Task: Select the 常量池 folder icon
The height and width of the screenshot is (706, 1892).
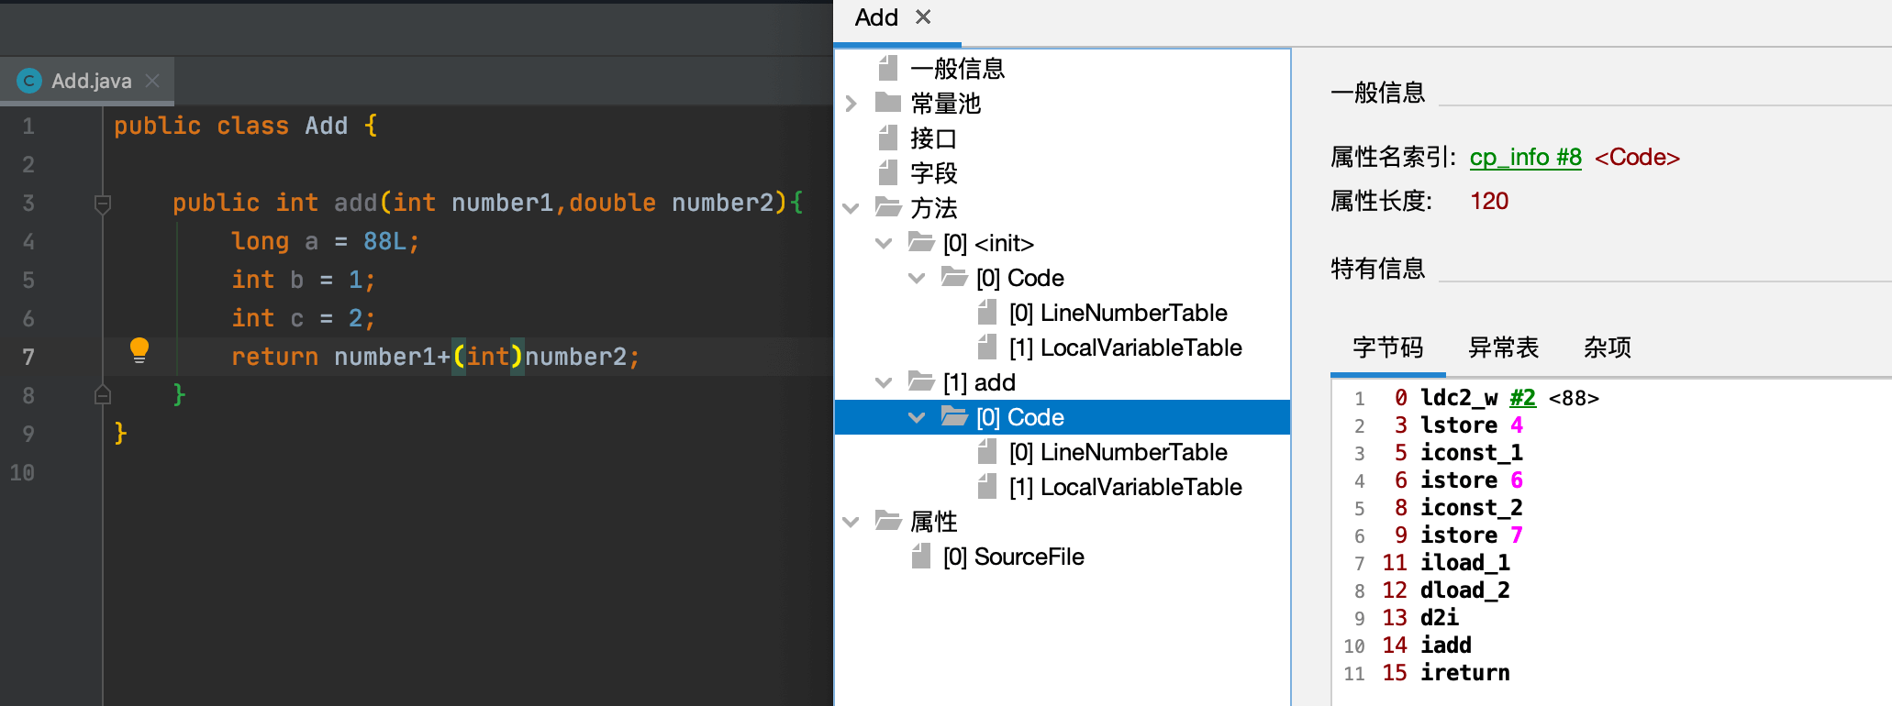Action: [888, 103]
